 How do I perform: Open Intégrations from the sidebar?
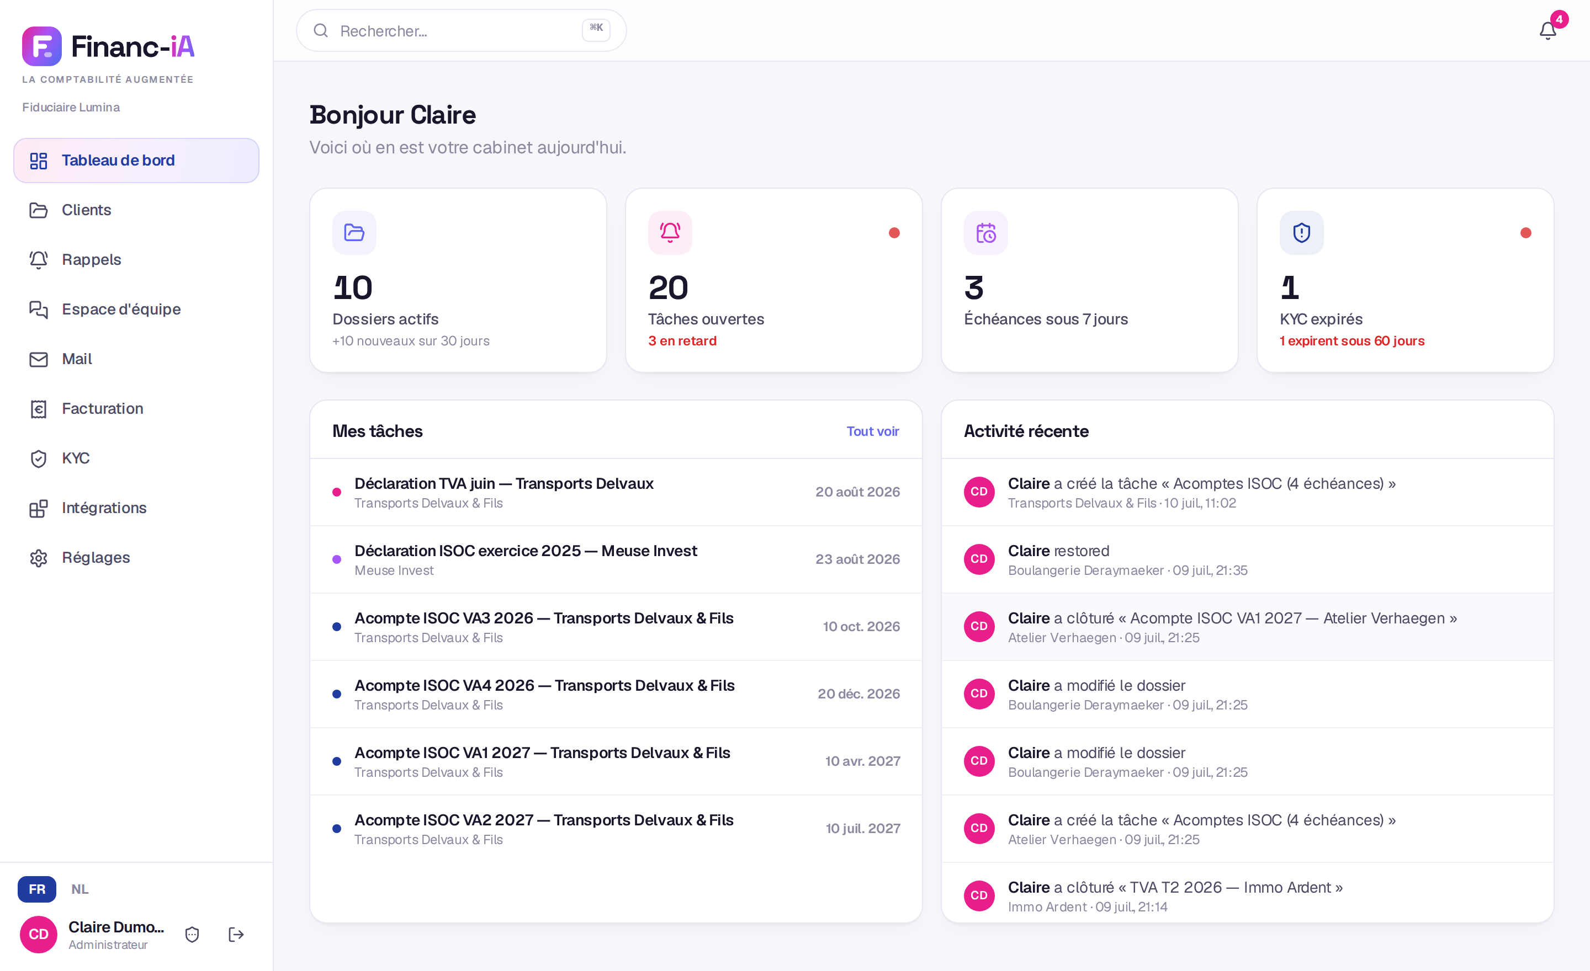click(136, 508)
